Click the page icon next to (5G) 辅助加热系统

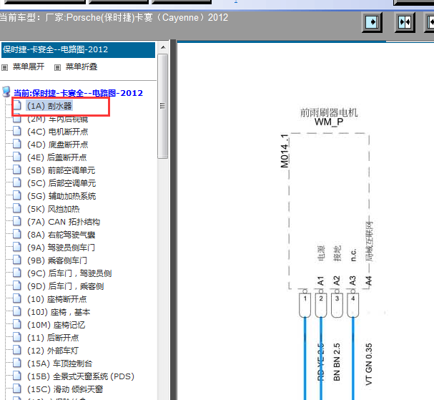pyautogui.click(x=17, y=195)
